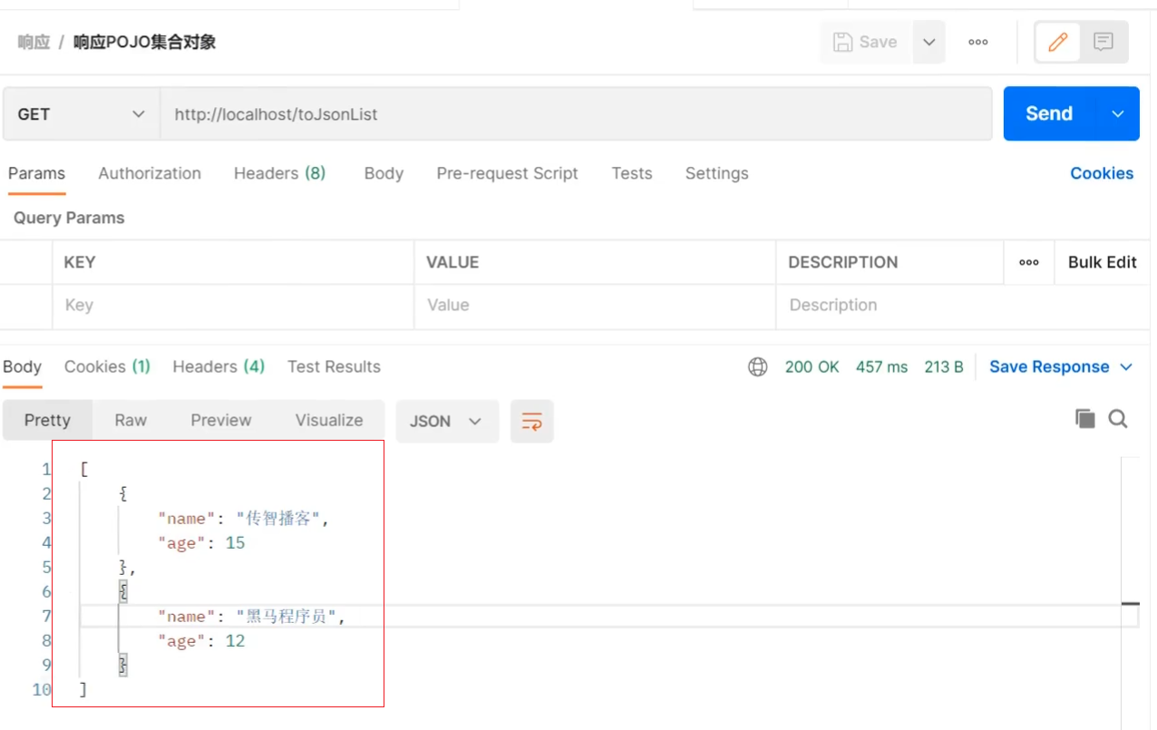Image resolution: width=1157 pixels, height=730 pixels.
Task: Toggle the wrap lines icon
Action: [531, 421]
